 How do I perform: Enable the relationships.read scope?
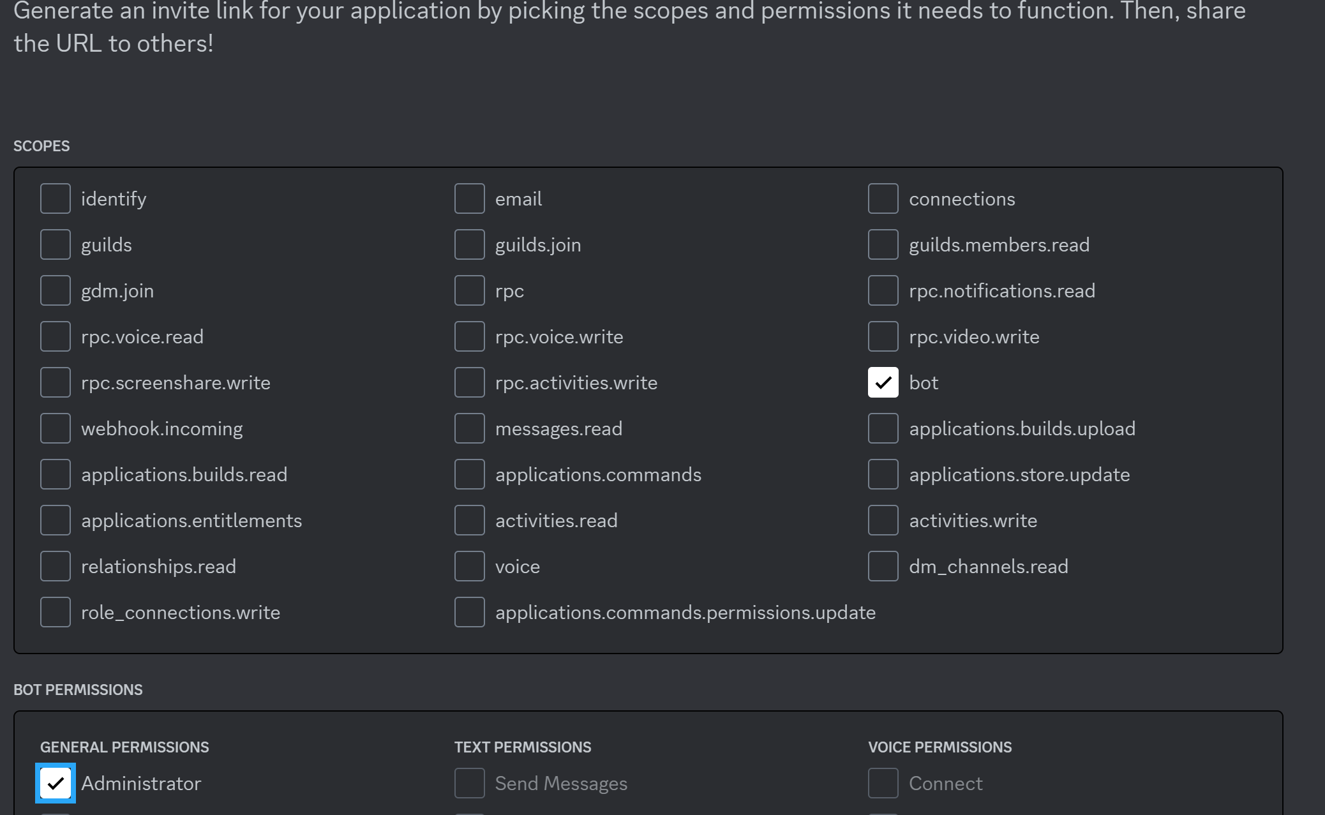56,566
